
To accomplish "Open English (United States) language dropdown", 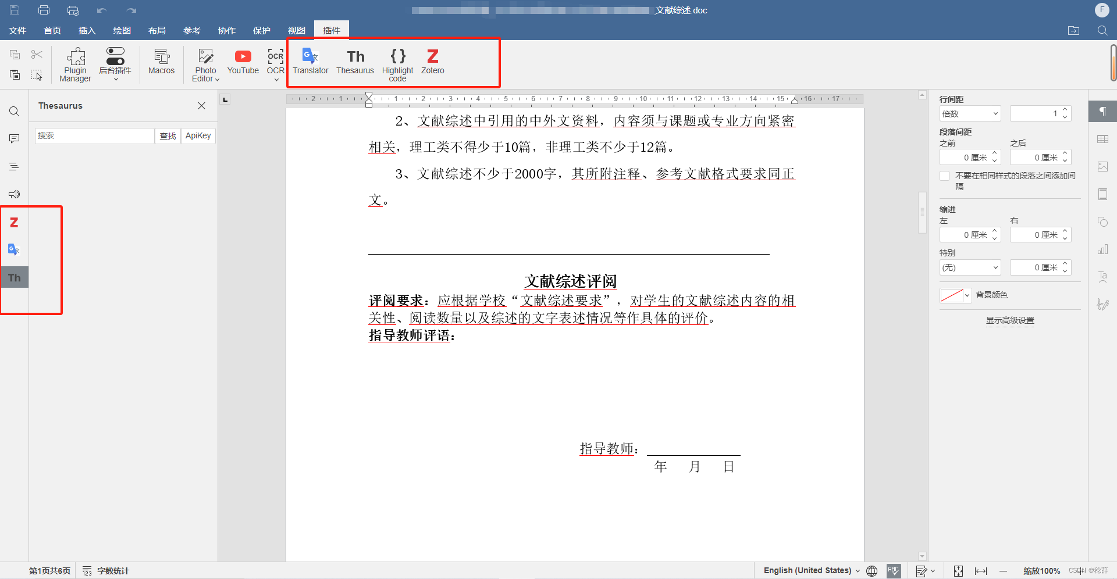I will 812,571.
